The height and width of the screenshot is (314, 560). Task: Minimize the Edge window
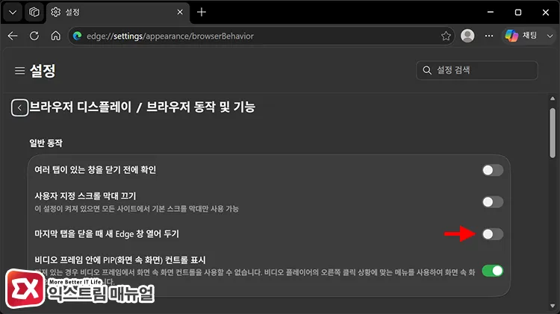(x=491, y=12)
